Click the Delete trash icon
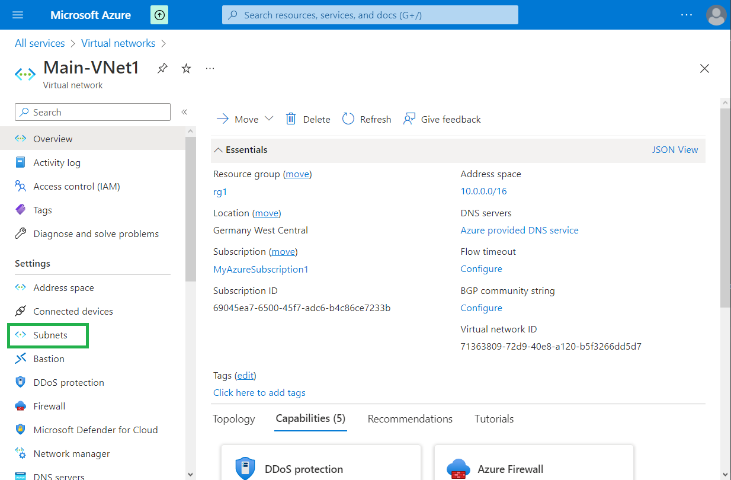 click(291, 119)
